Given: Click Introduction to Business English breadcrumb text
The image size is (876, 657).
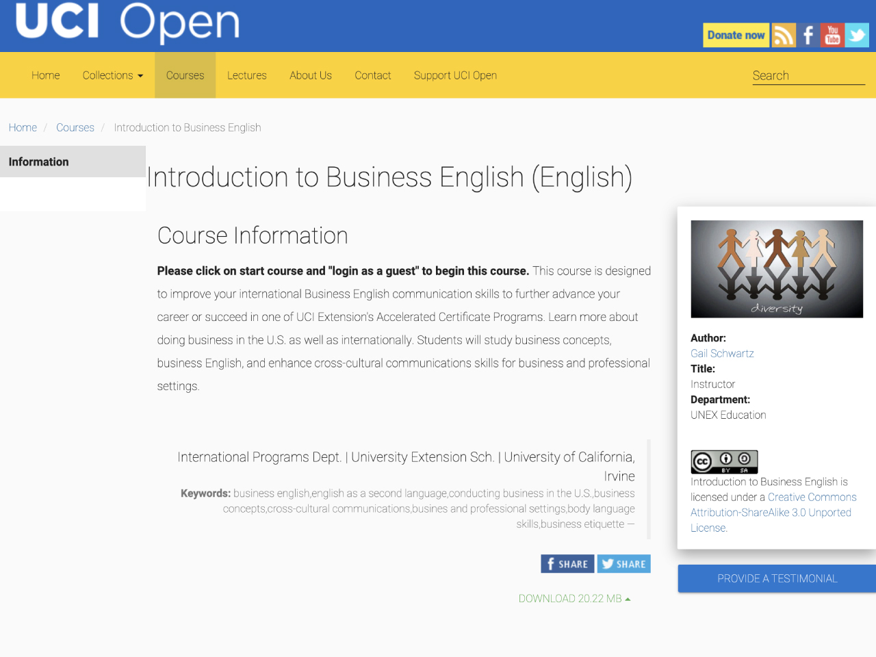Looking at the screenshot, I should pos(188,127).
